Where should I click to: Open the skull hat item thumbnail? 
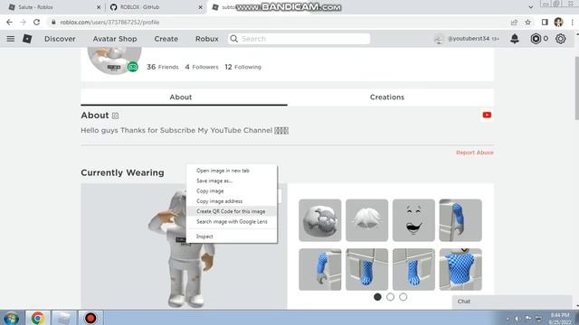319,220
